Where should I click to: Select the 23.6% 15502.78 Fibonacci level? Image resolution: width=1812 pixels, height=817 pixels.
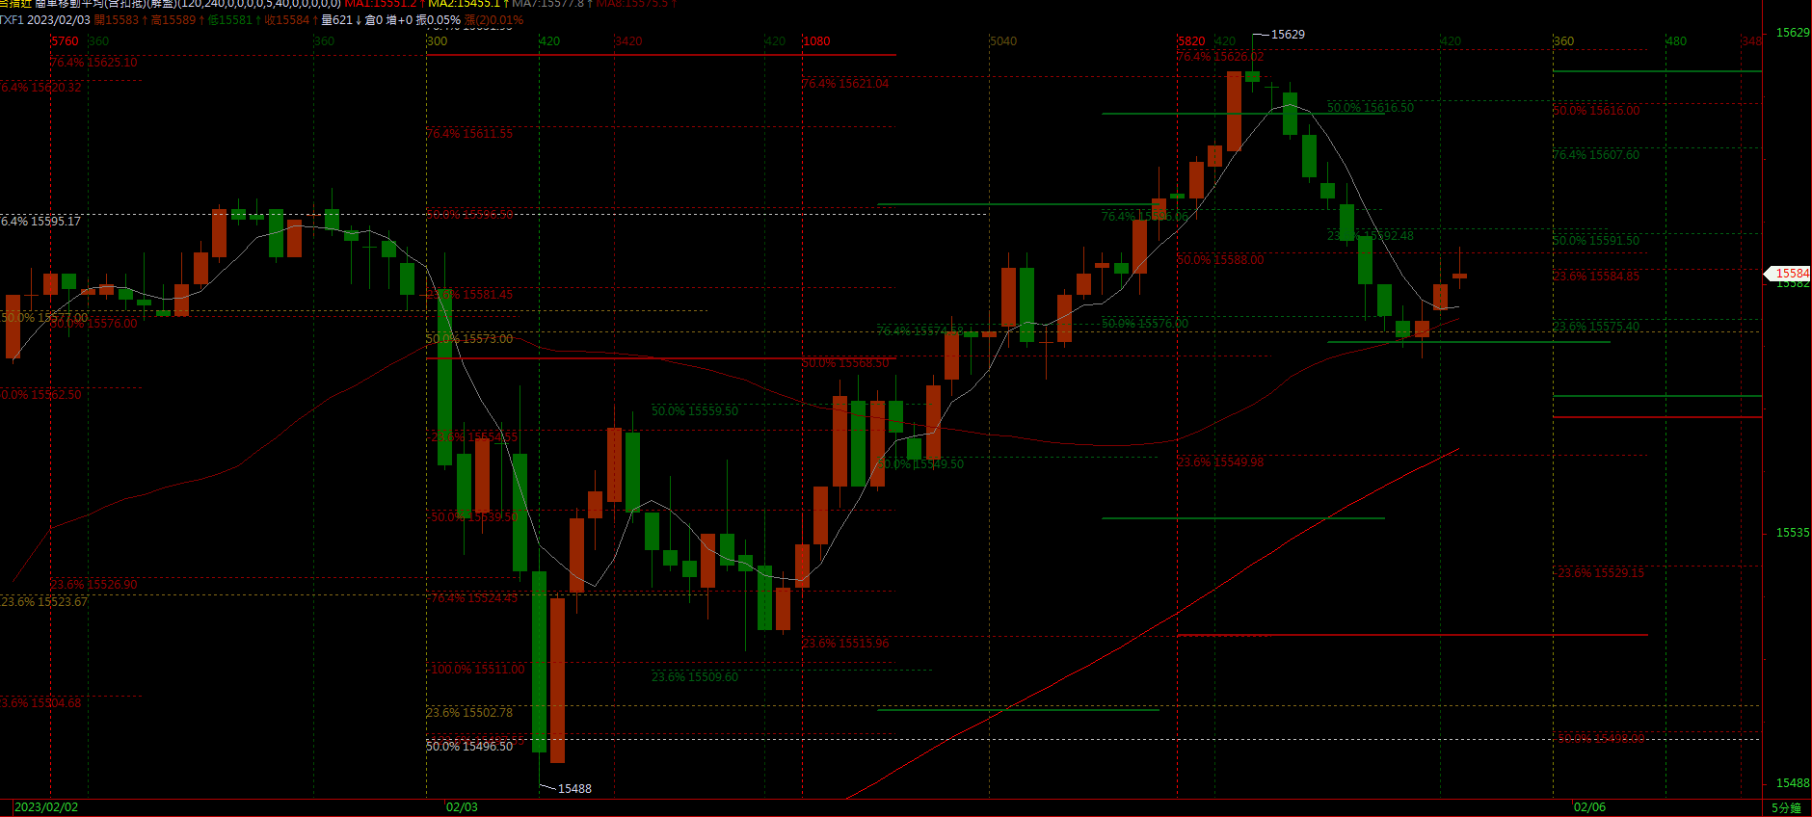click(x=469, y=713)
